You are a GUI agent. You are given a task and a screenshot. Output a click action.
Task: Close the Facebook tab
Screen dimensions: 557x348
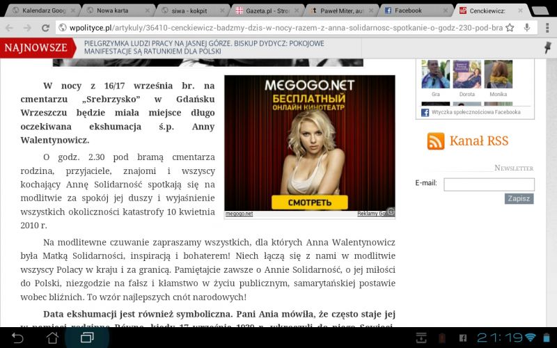[x=446, y=10]
